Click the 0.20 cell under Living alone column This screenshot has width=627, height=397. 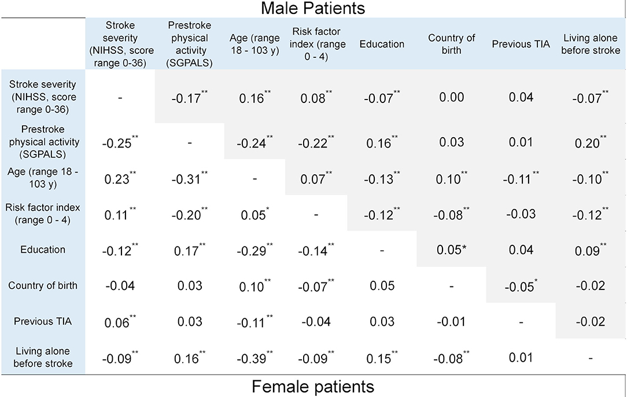tap(591, 142)
